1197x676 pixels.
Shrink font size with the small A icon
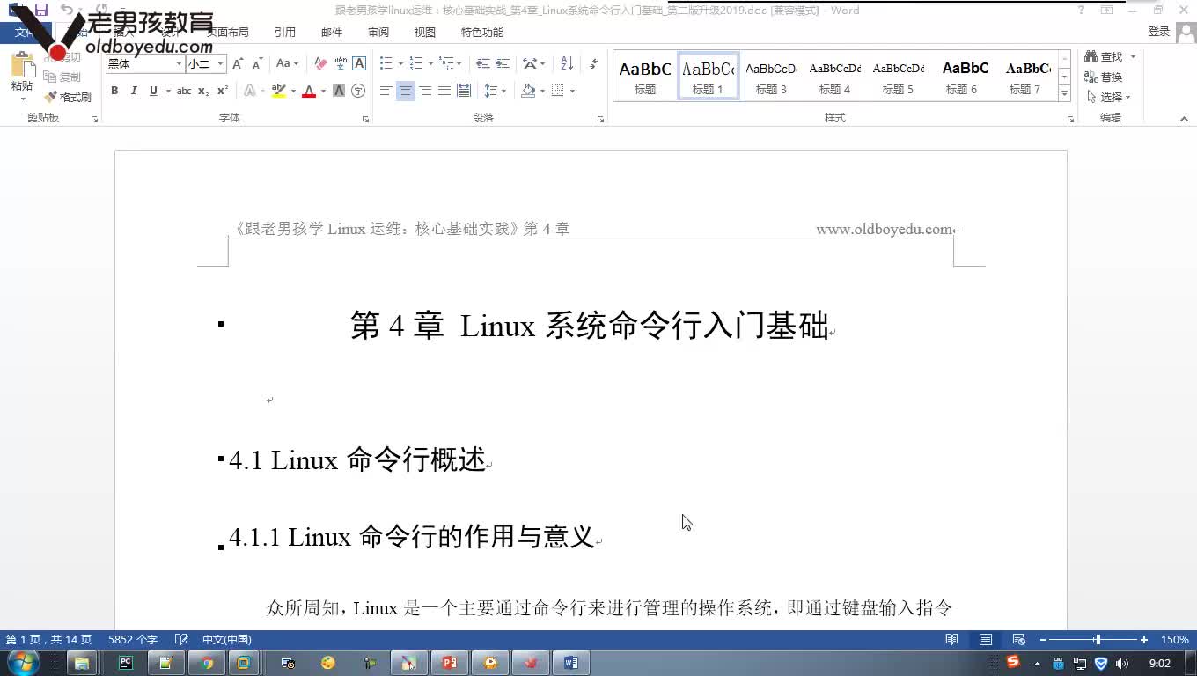tap(257, 63)
